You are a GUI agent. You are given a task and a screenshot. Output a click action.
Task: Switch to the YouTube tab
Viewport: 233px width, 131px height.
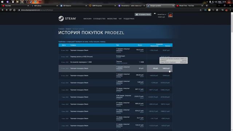click(x=15, y=6)
